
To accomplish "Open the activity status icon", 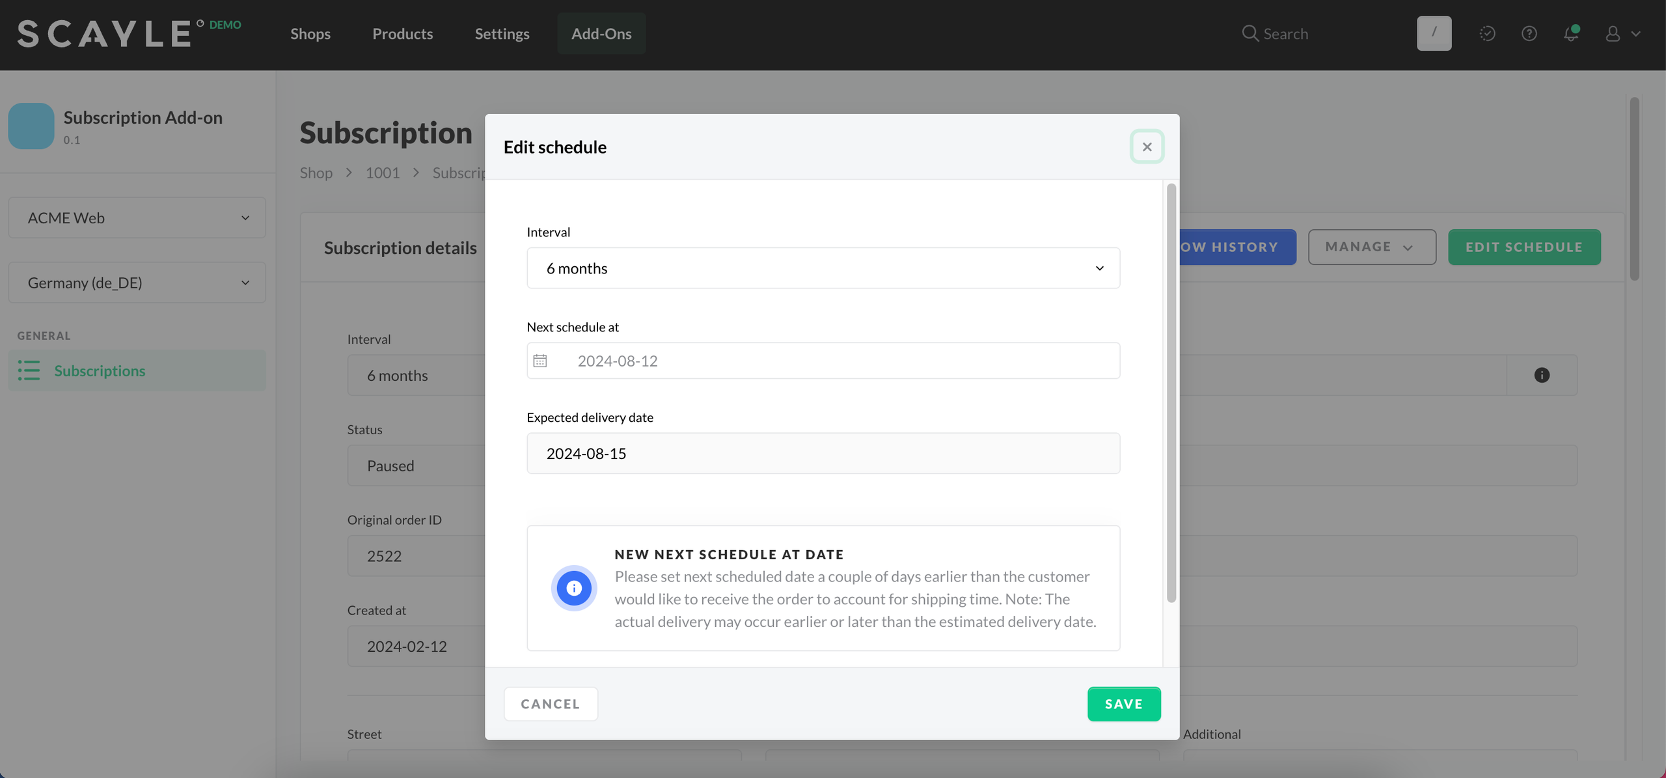I will [1487, 33].
